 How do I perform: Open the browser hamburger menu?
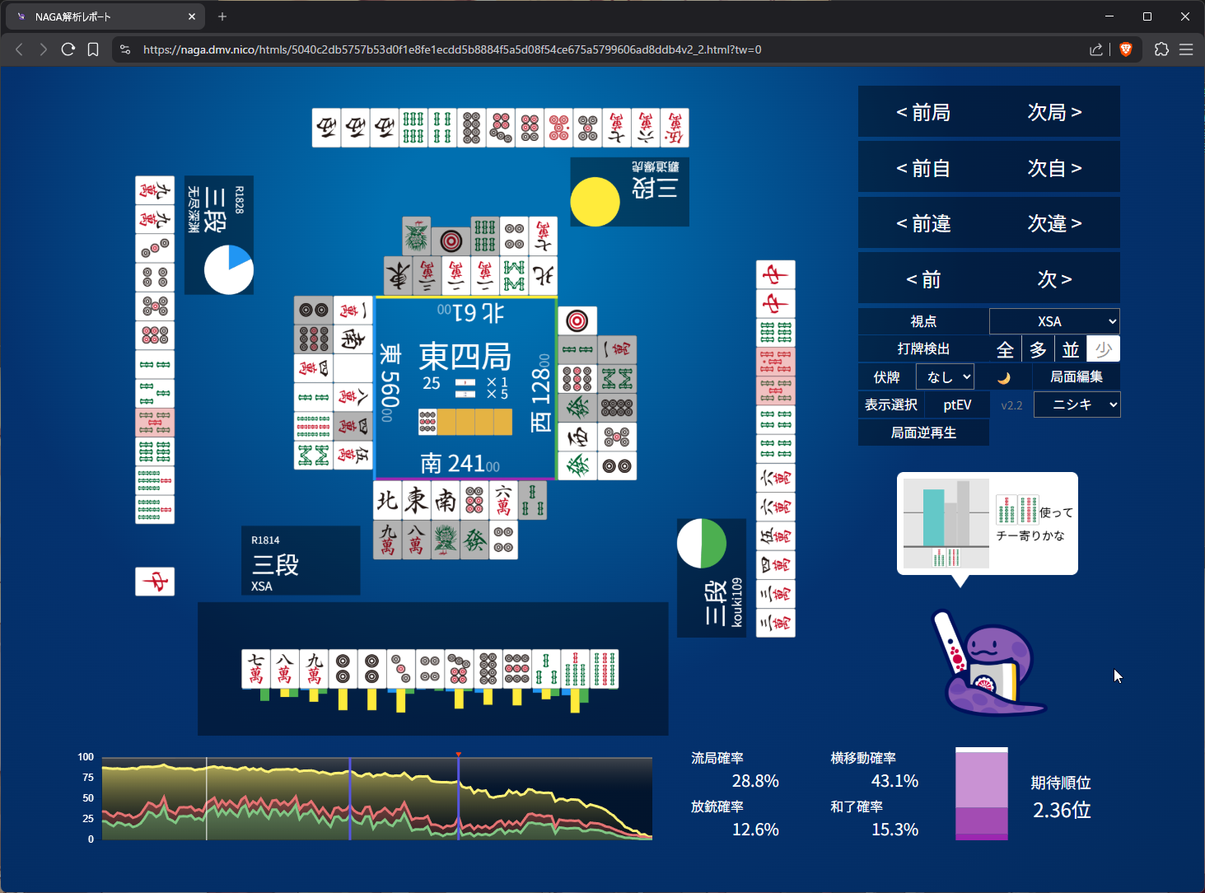click(1186, 49)
